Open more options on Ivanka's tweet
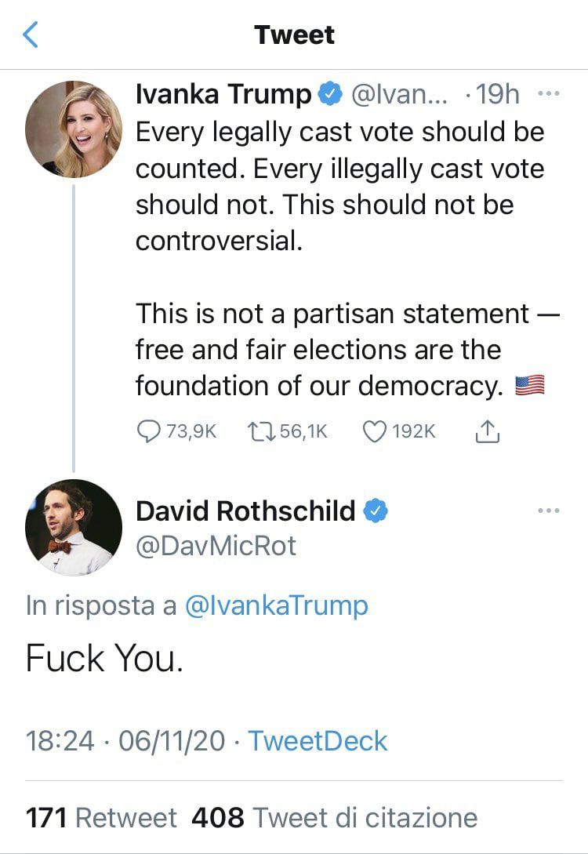 point(548,94)
